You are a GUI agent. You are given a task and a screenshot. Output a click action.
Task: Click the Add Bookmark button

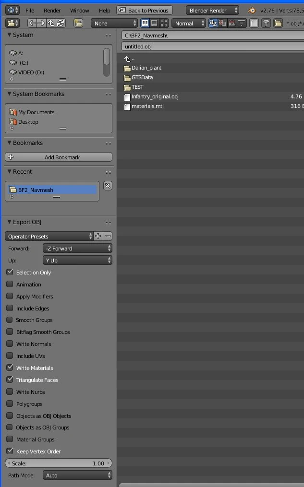tap(59, 157)
